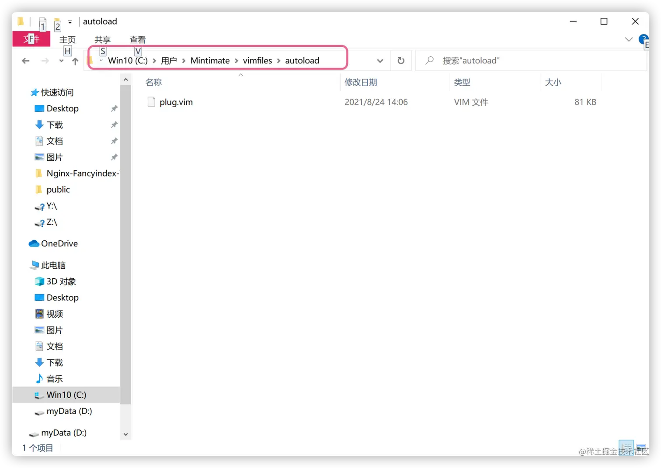
Task: Select Mintimate in the address breadcrumb
Action: (x=210, y=60)
